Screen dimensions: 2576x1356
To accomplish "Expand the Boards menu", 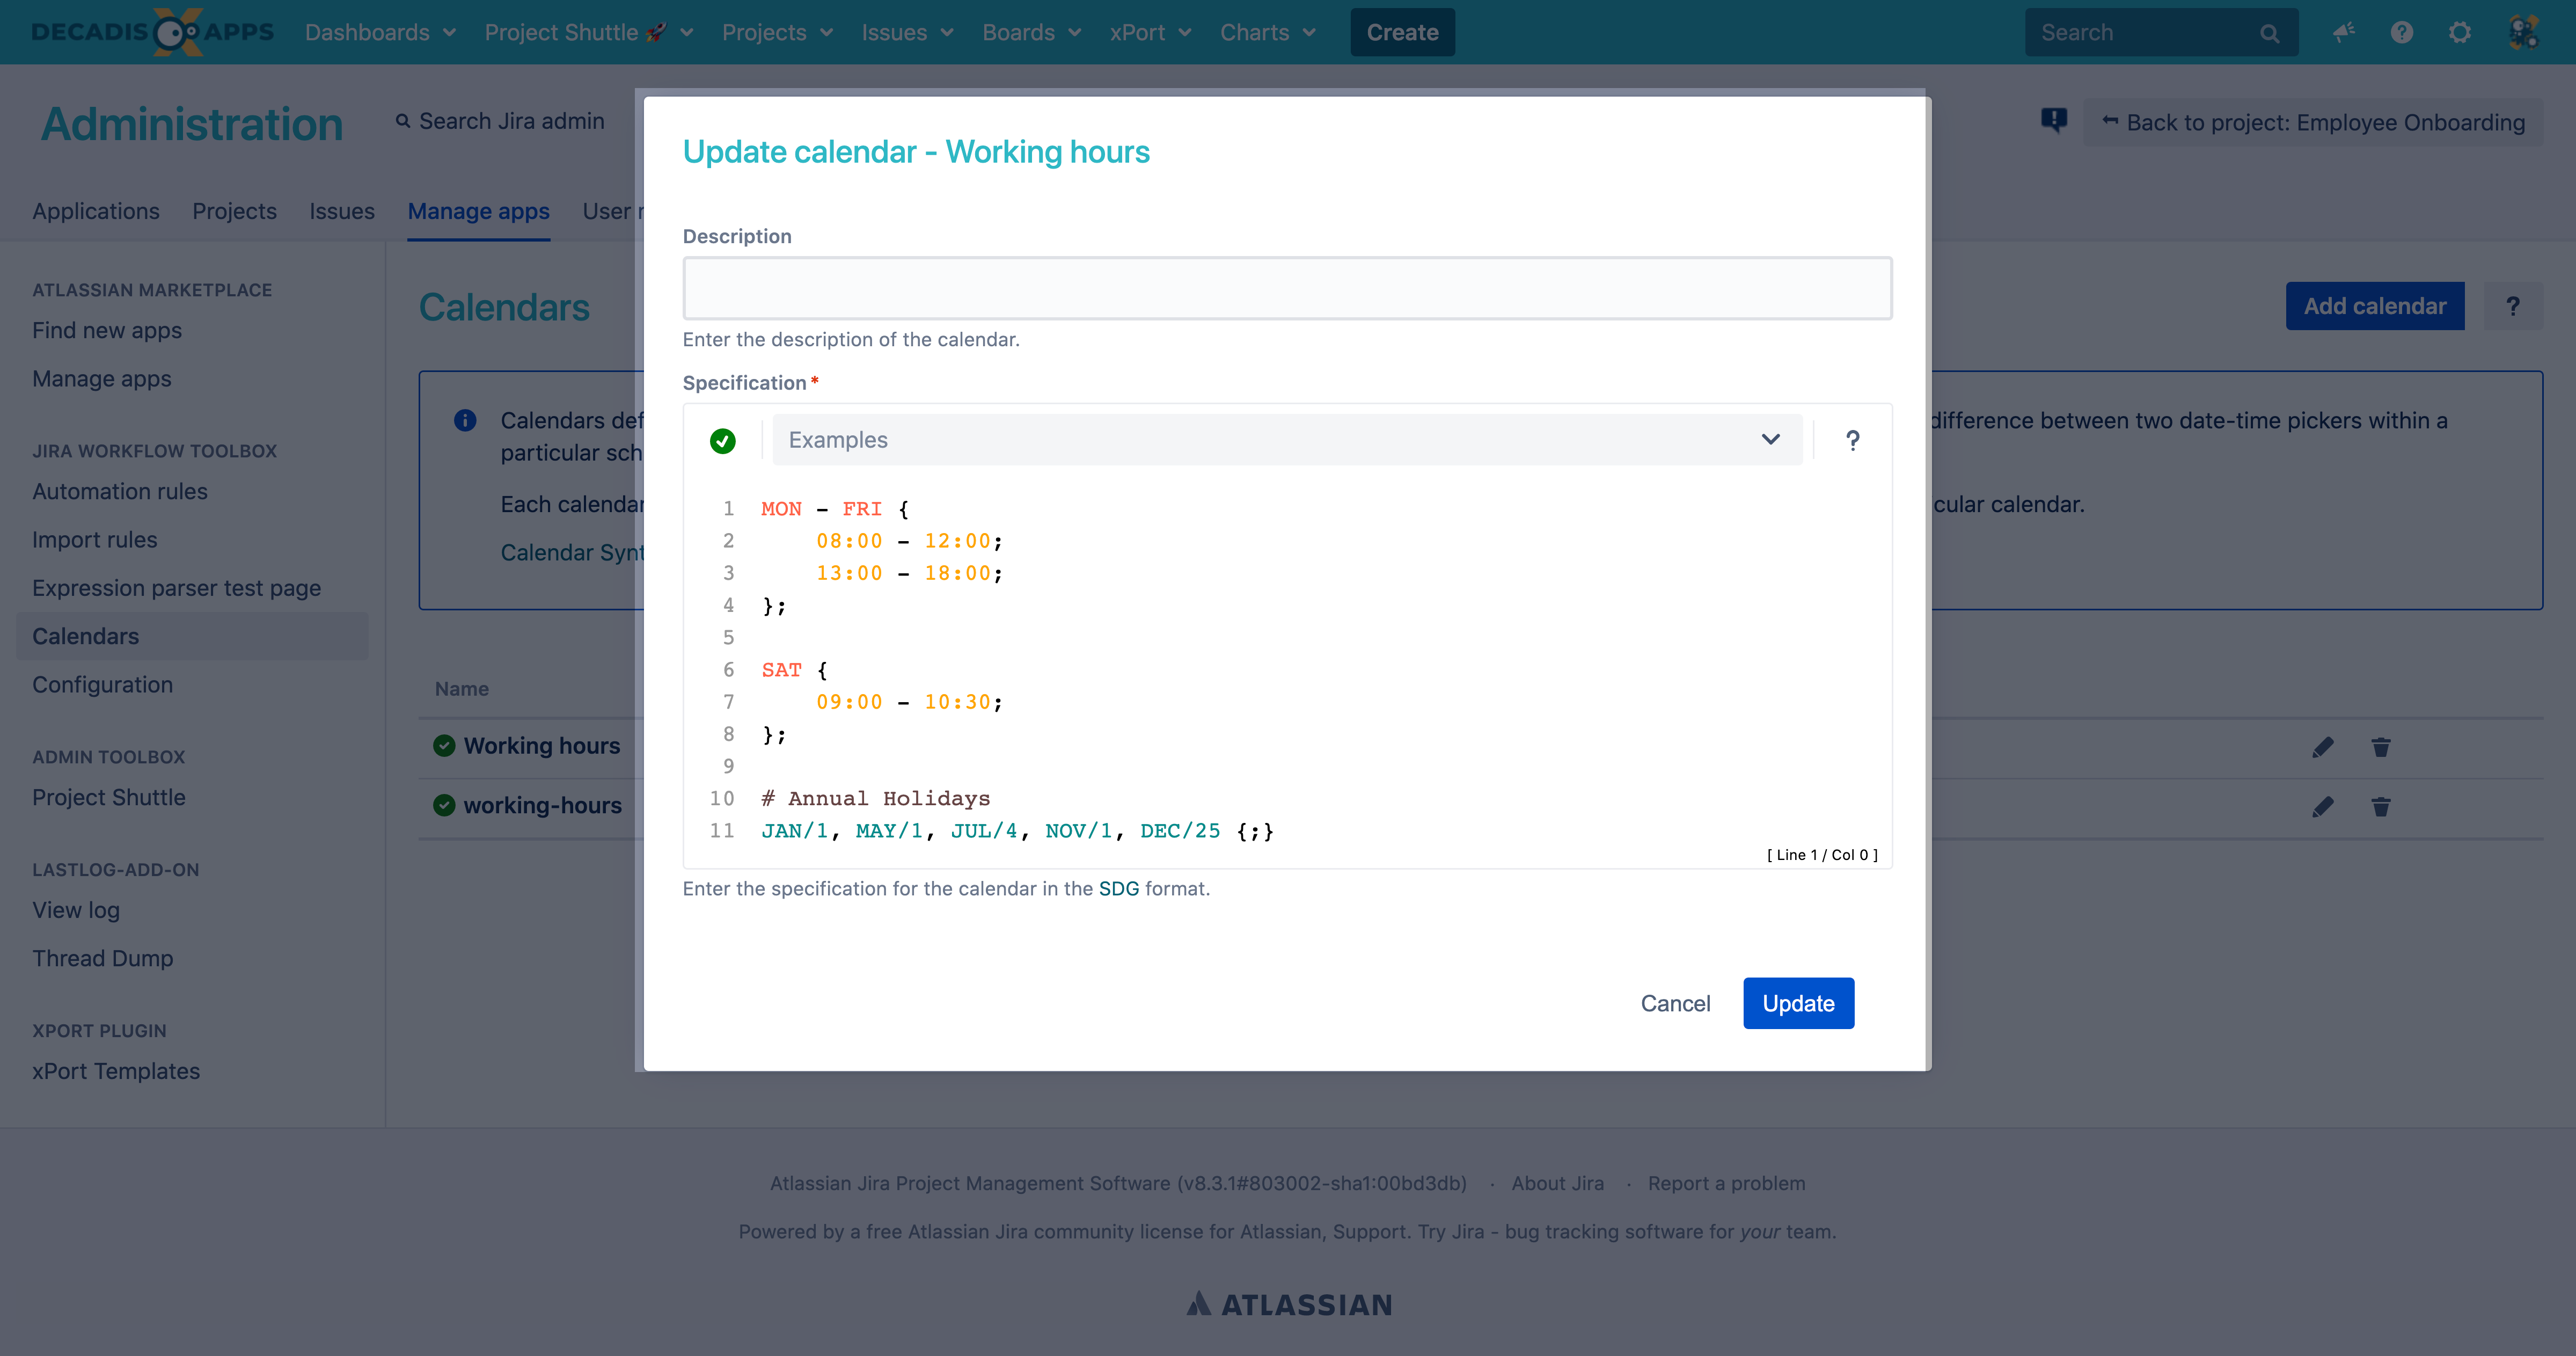I will point(1031,32).
